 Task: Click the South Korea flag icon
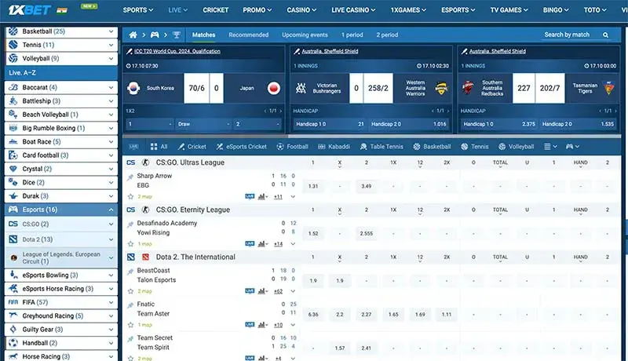point(133,88)
